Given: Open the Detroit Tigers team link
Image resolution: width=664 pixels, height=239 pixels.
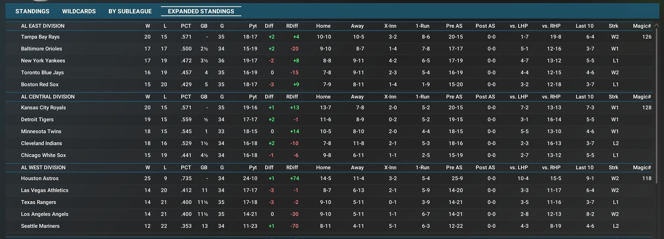Looking at the screenshot, I should coord(37,120).
